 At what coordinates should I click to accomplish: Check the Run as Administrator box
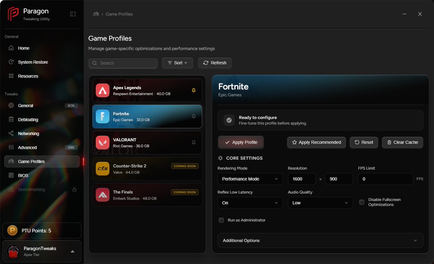click(x=221, y=220)
